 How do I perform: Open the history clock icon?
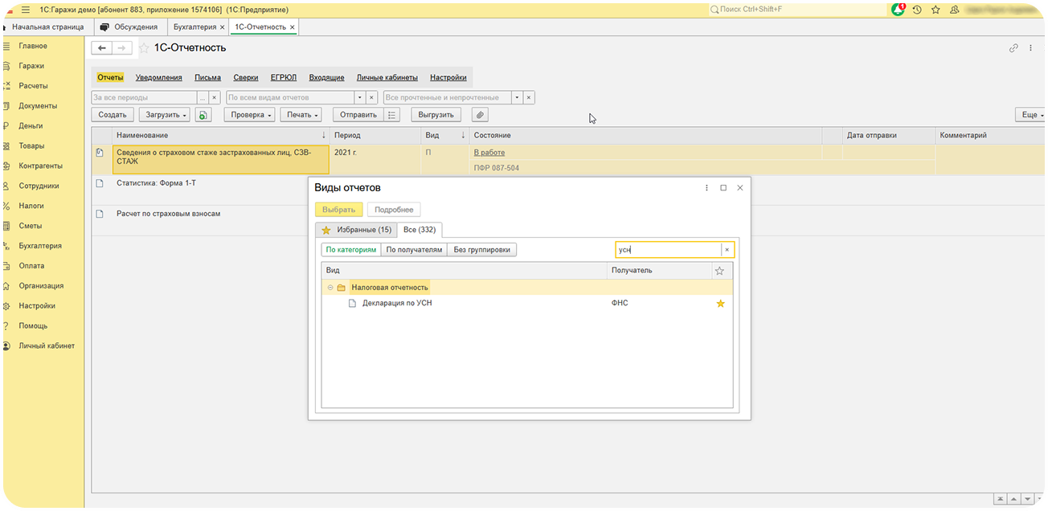tap(917, 10)
